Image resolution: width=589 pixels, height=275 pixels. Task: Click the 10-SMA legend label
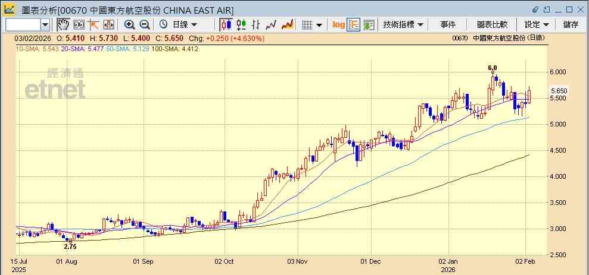(x=37, y=49)
